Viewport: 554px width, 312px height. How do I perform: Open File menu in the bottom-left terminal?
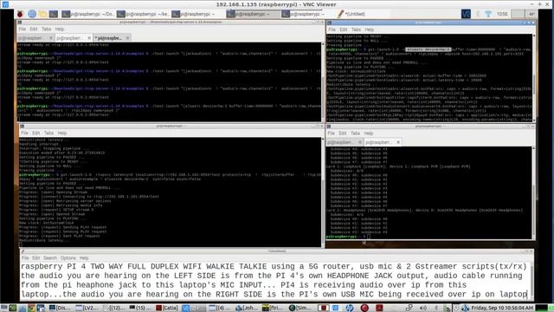[x=24, y=133]
